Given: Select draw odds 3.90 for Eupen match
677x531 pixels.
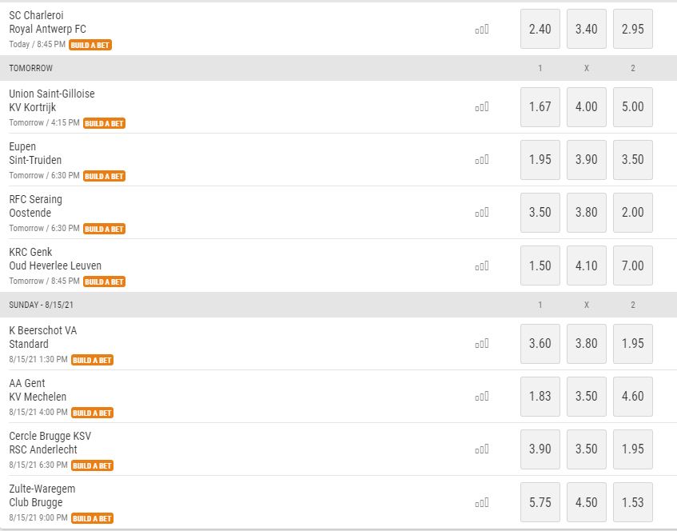Looking at the screenshot, I should pyautogui.click(x=587, y=160).
